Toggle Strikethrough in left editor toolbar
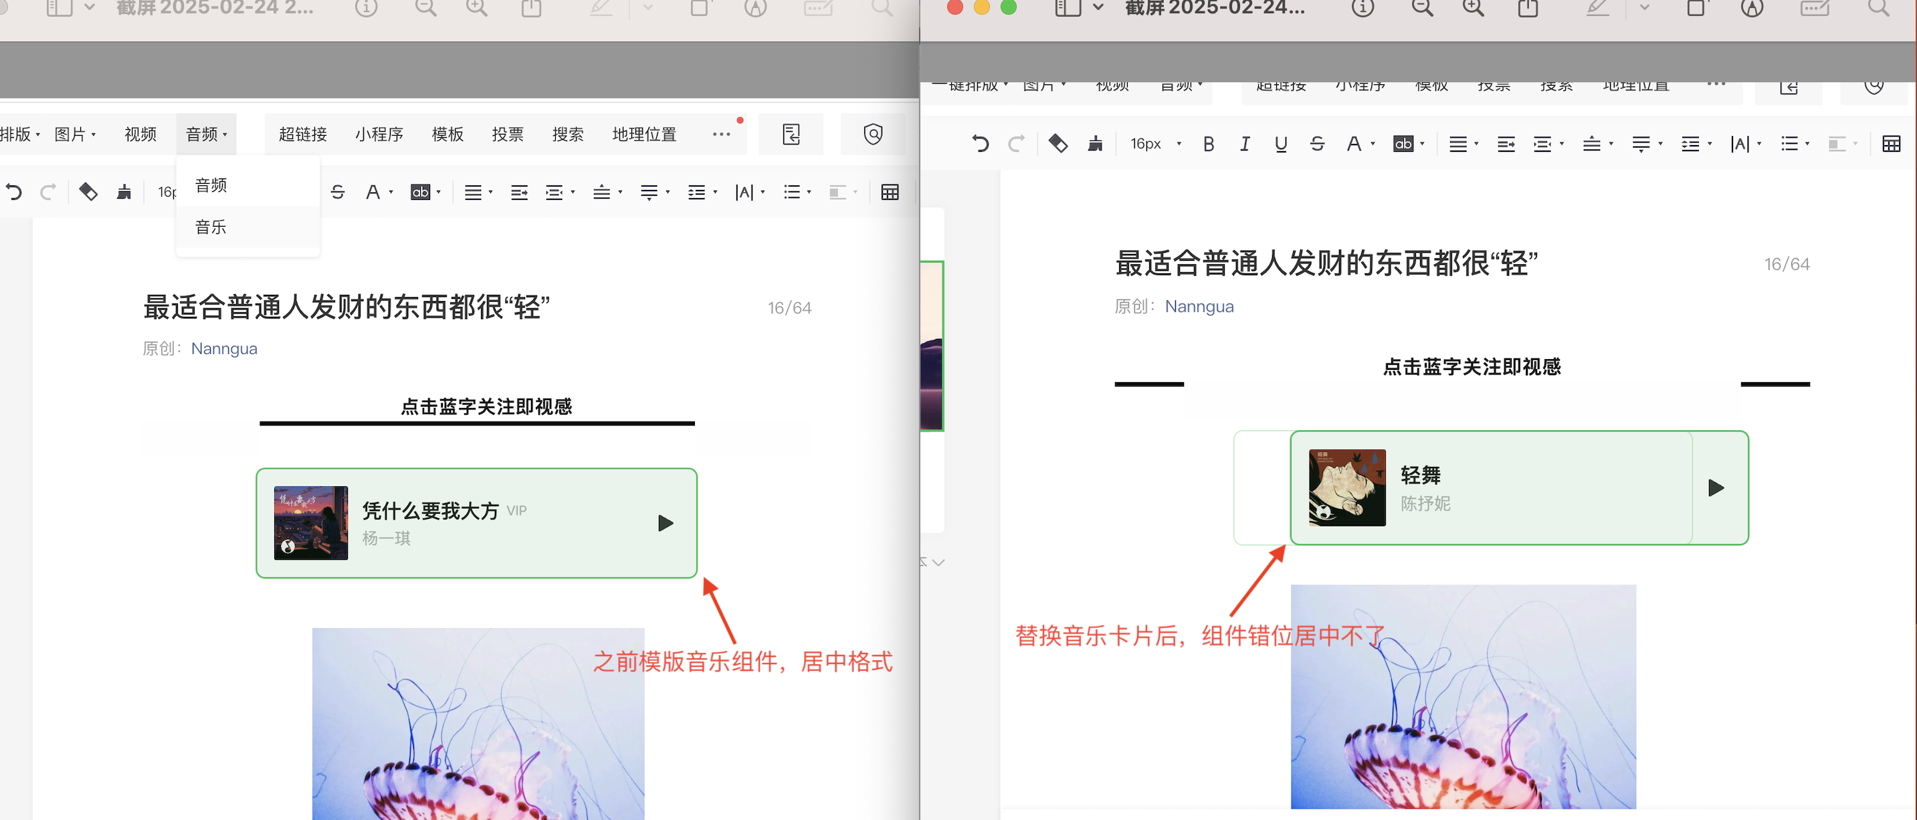This screenshot has width=1917, height=820. (x=338, y=193)
